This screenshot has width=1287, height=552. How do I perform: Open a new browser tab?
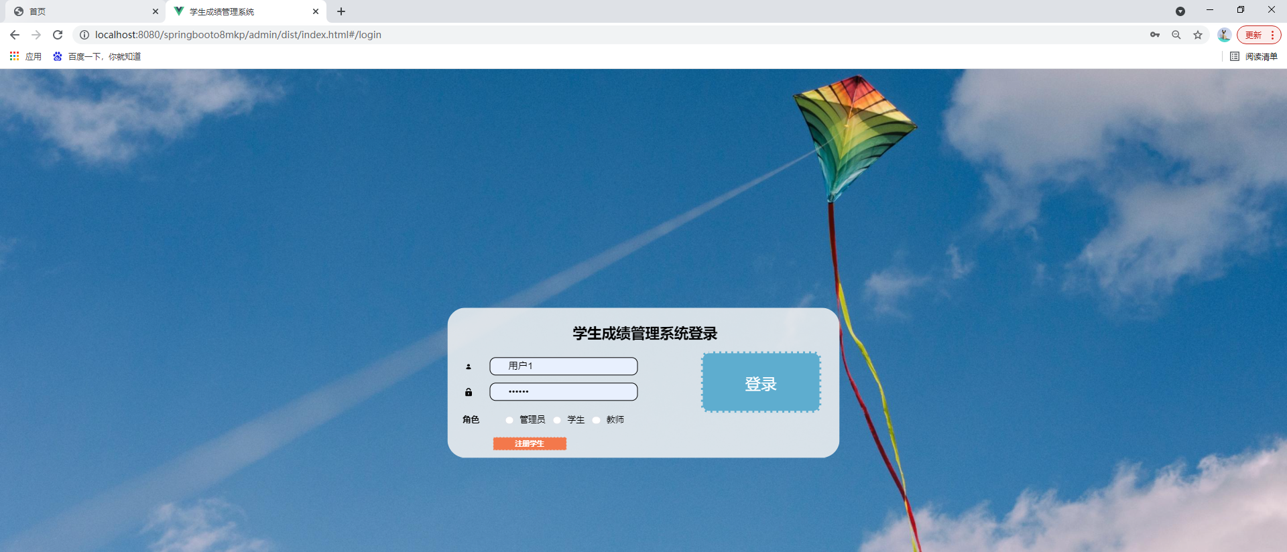click(x=341, y=11)
